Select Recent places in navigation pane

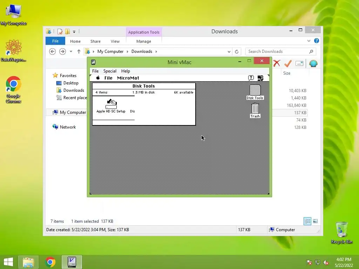72,98
